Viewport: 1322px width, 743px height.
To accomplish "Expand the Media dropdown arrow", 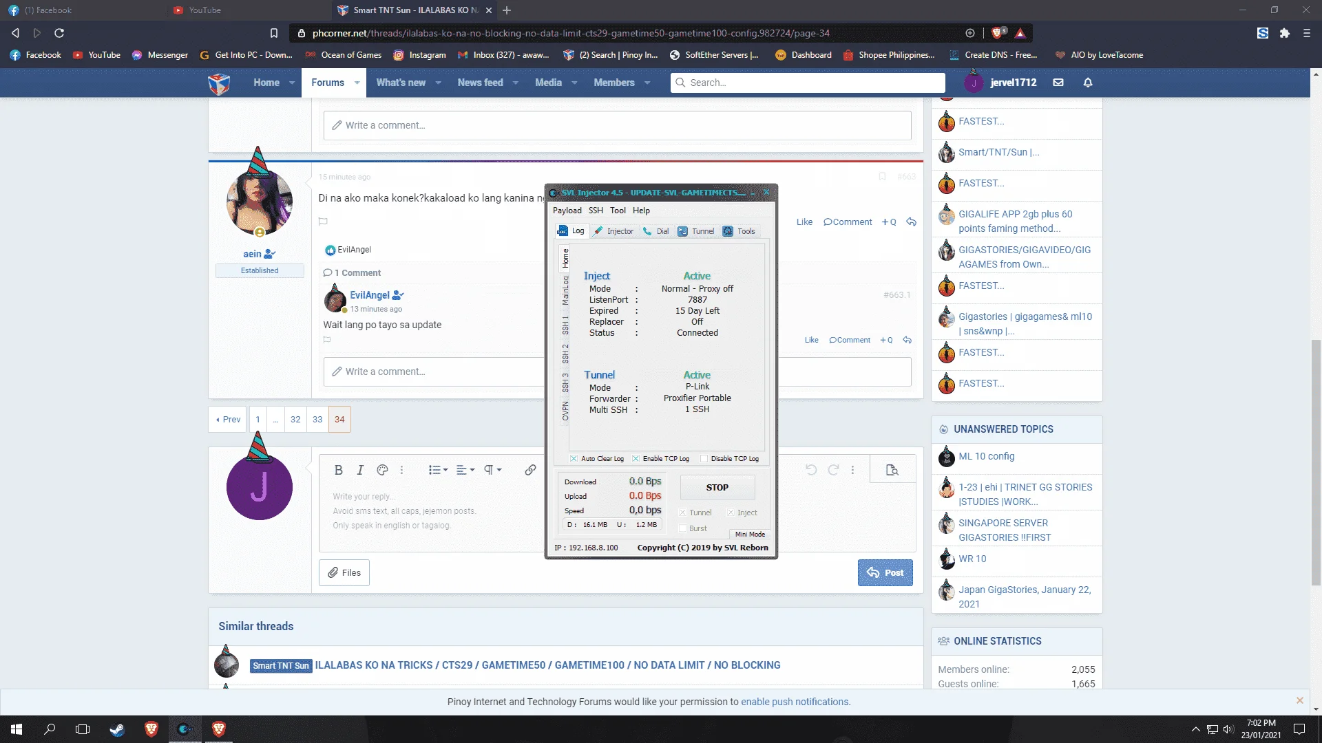I will click(x=574, y=83).
